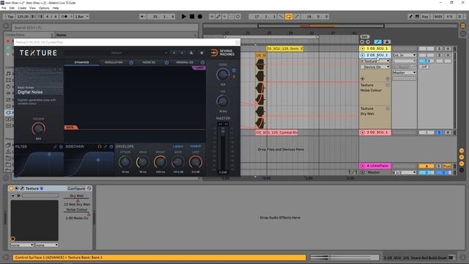This screenshot has width=469, height=264.
Task: Toggle the MIDI map mode switch
Action: pos(438,16)
